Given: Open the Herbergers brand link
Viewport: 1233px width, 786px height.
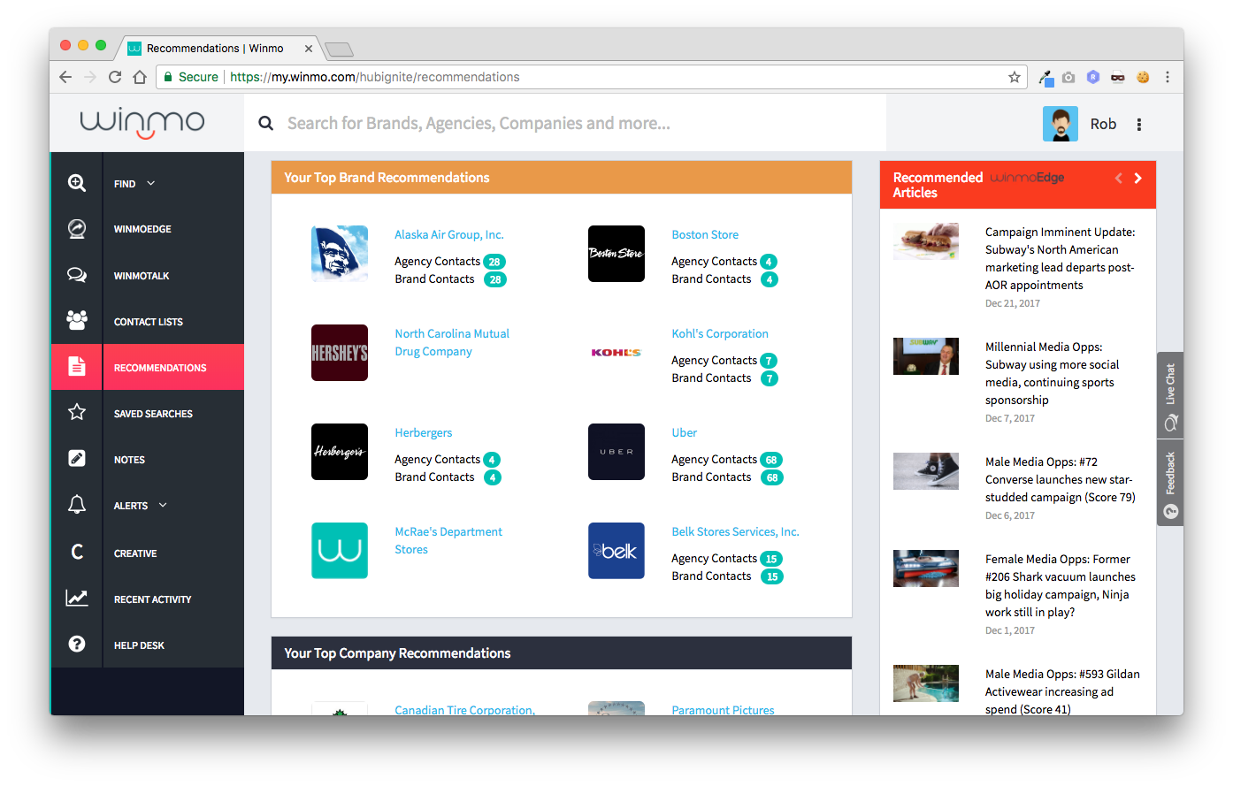Looking at the screenshot, I should point(424,432).
